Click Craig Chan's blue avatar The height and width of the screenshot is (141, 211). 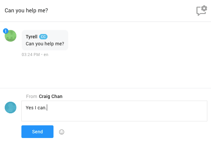click(x=11, y=107)
